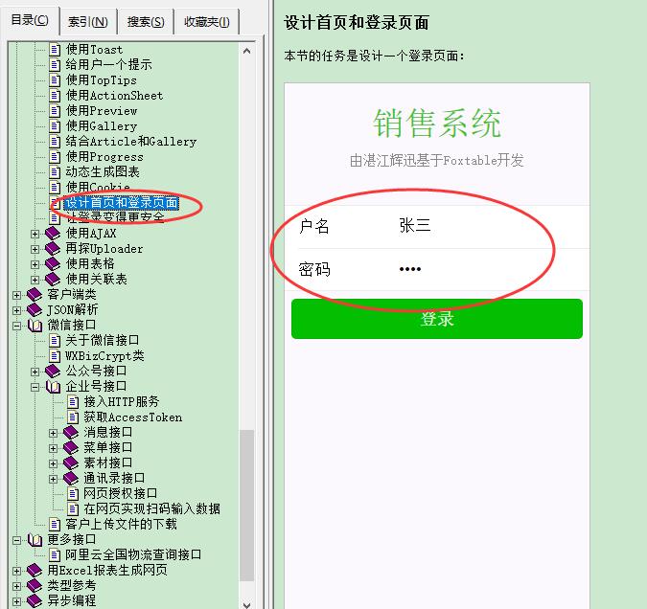Open the 搜索(S) tab
647x609 pixels.
coord(146,22)
